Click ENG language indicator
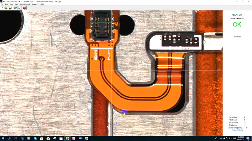 [234, 138]
